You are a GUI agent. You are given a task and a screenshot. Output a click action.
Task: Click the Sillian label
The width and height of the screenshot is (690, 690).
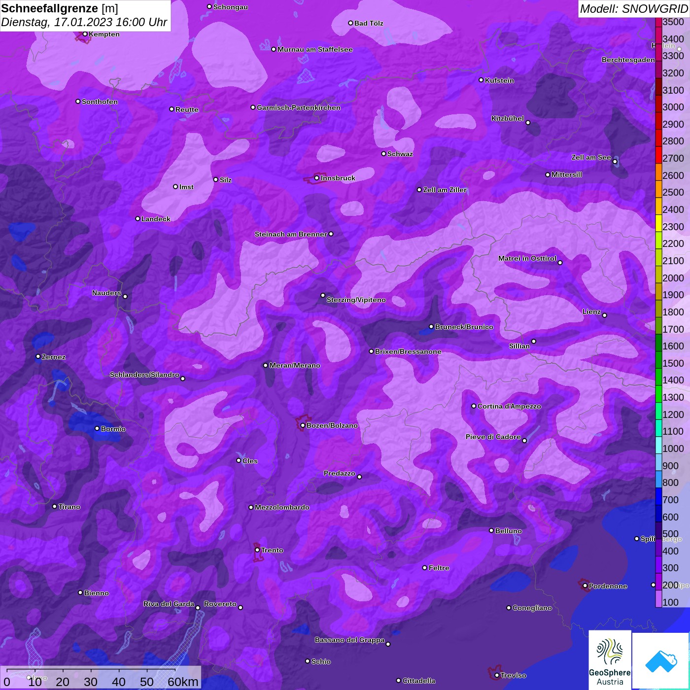(519, 346)
